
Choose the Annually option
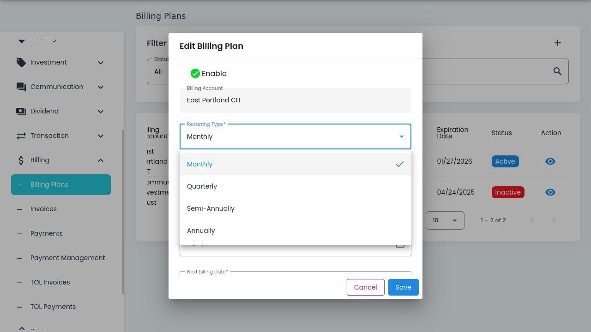point(201,231)
